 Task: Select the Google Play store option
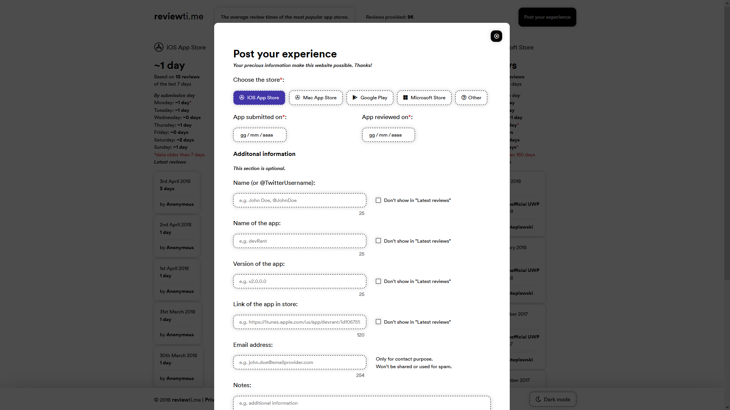pyautogui.click(x=370, y=98)
